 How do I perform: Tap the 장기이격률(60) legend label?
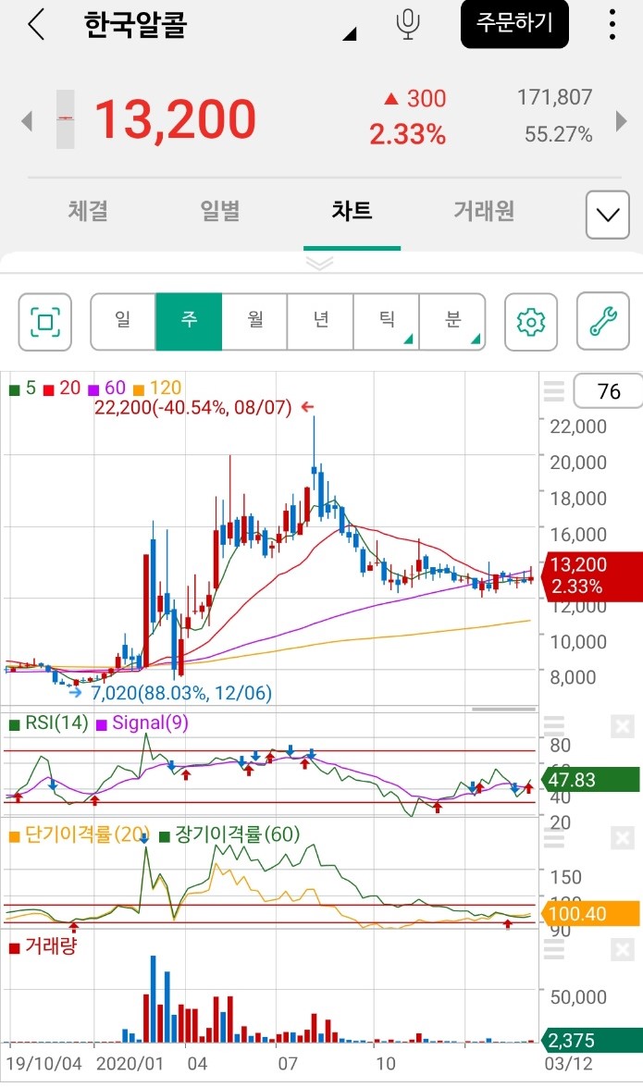point(229,834)
